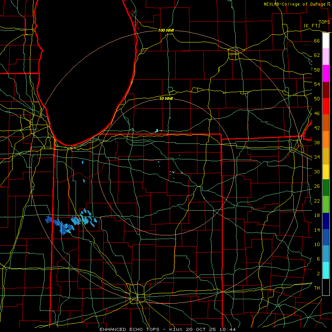Click the bright orange legend swatch

[326, 139]
